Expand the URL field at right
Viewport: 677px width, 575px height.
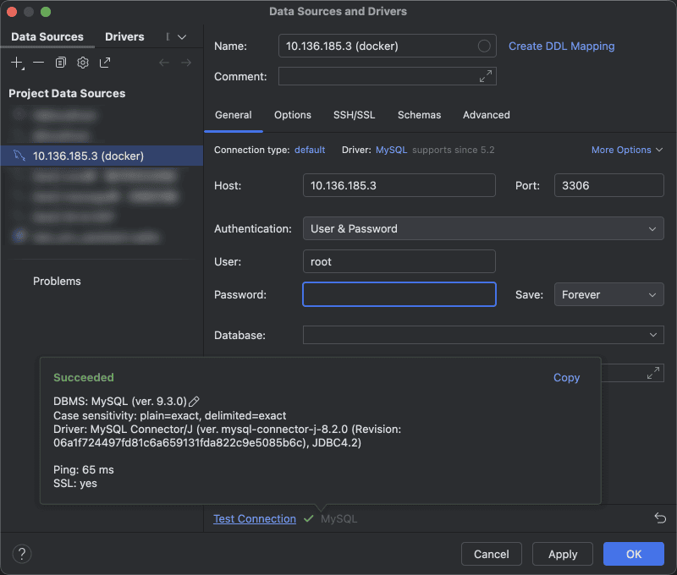coord(653,373)
